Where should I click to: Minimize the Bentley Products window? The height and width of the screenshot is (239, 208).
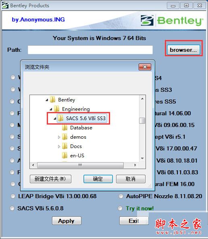(173, 6)
